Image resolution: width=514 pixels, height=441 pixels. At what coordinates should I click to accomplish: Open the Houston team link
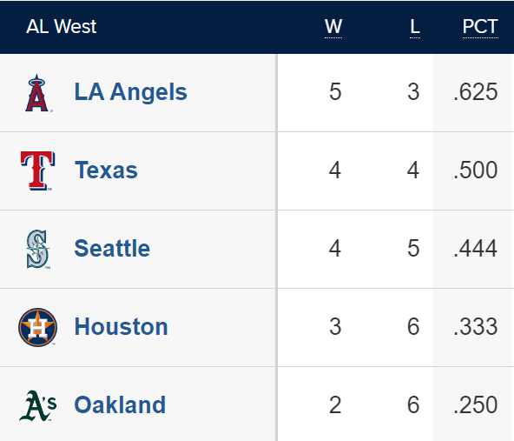122,327
